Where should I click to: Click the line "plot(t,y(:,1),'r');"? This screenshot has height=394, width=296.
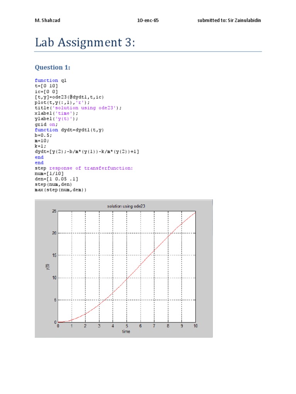click(x=62, y=102)
